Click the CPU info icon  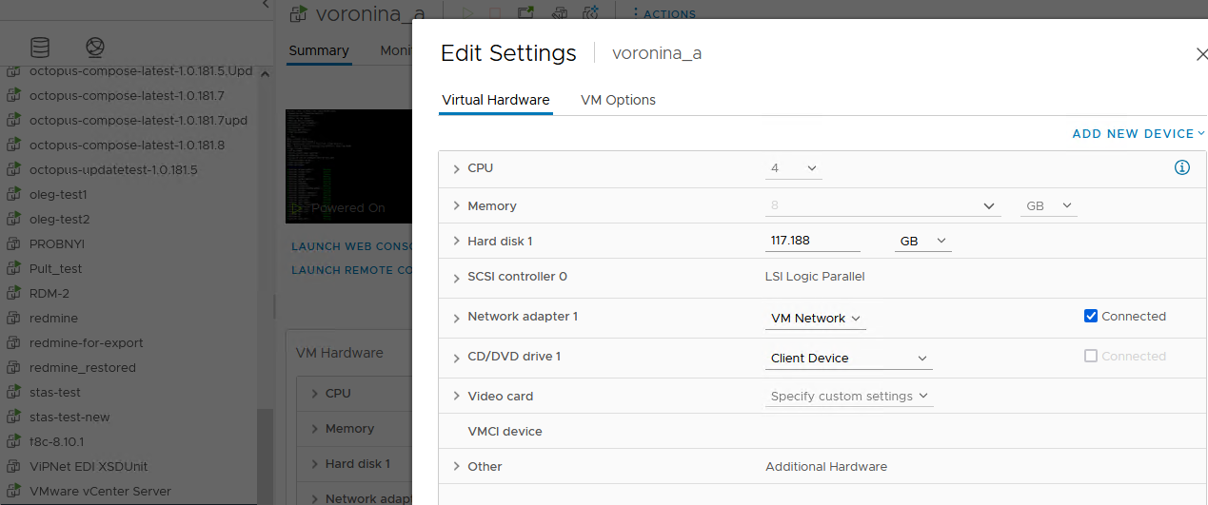point(1182,167)
